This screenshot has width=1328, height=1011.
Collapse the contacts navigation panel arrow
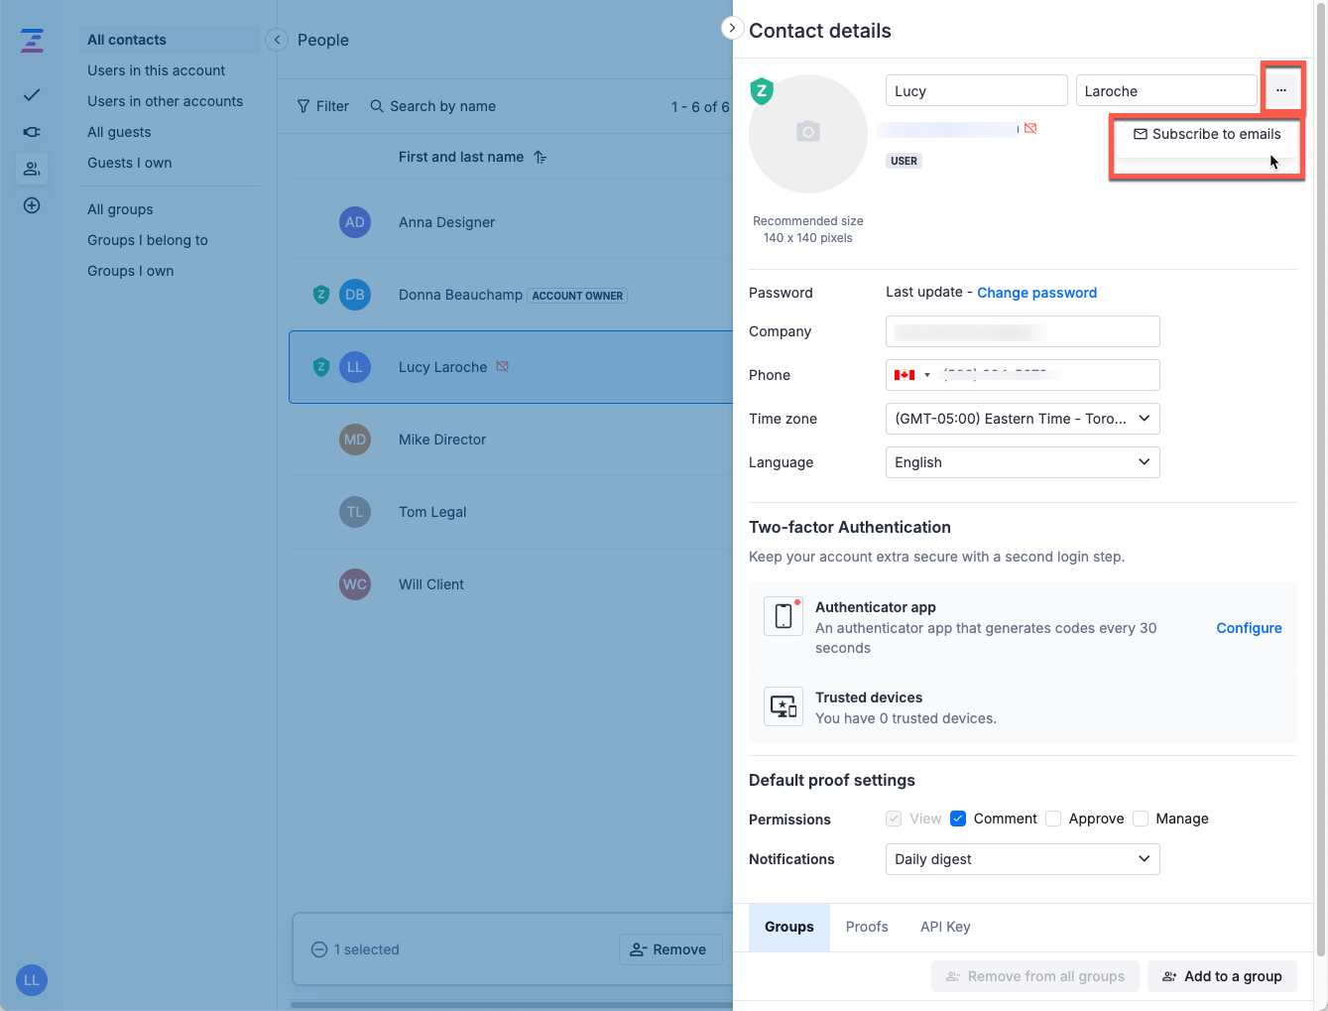(277, 40)
